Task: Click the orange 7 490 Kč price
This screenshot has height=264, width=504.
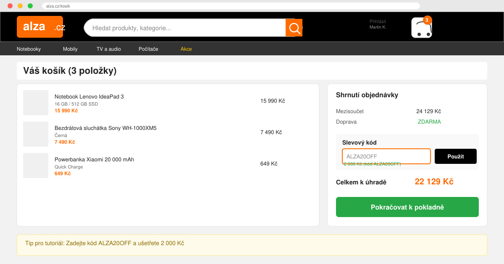Action: tap(65, 142)
